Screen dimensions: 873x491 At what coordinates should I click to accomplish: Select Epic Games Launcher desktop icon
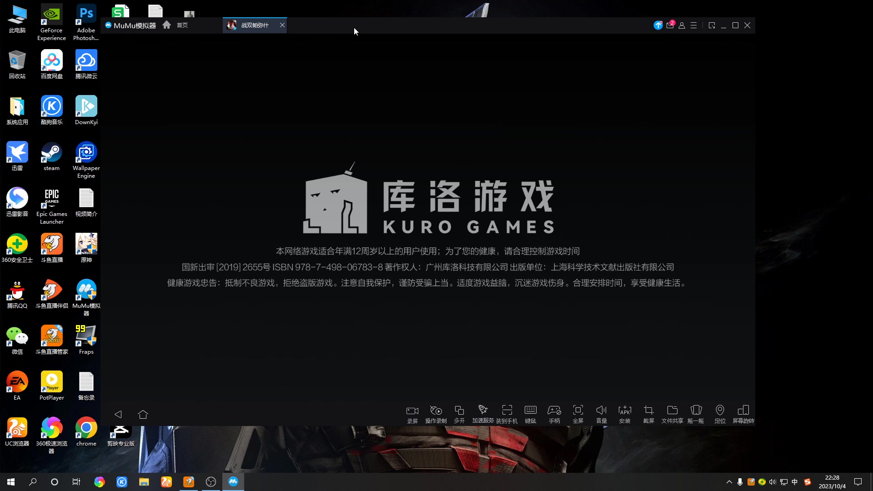tap(51, 206)
